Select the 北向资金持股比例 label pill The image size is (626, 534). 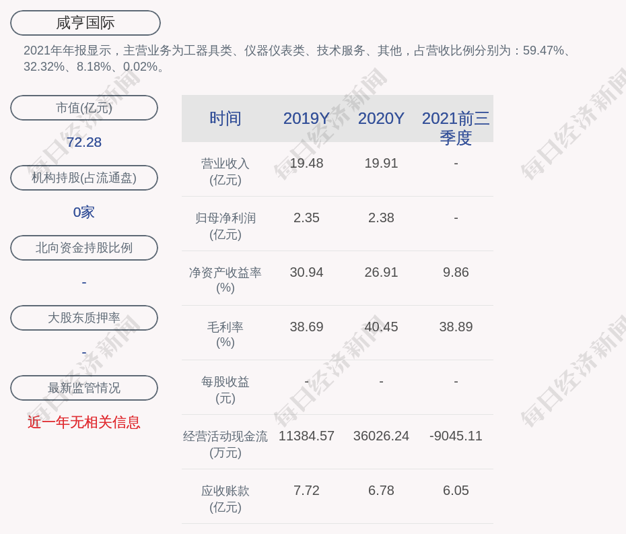point(84,248)
